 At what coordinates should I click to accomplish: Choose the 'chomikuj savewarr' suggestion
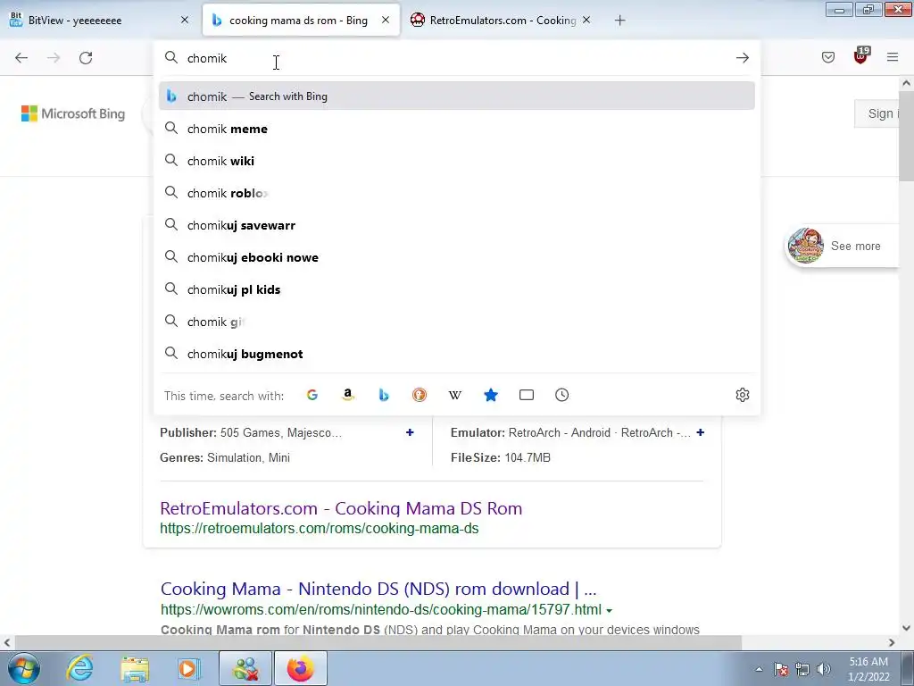pyautogui.click(x=456, y=225)
